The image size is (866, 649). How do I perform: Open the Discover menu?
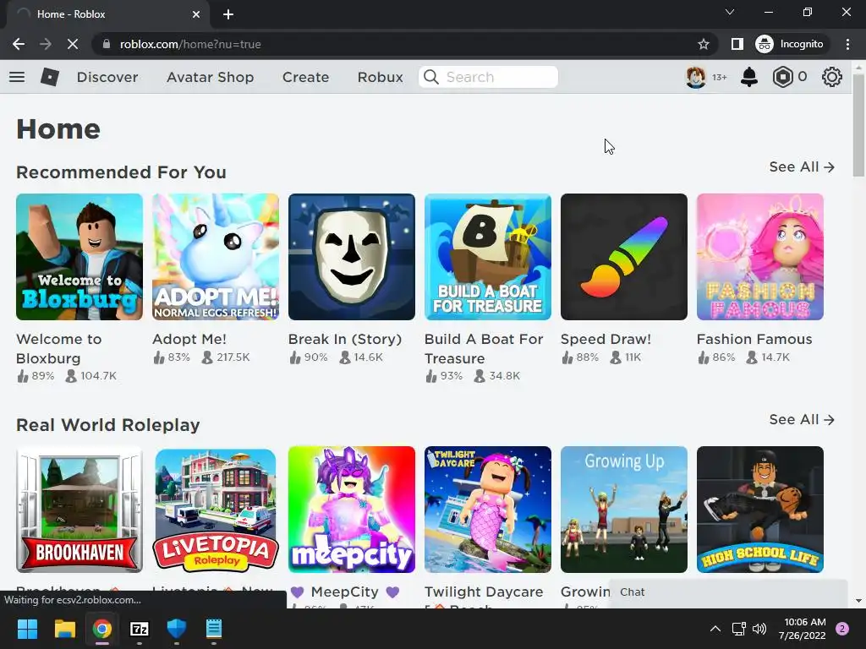[x=107, y=77]
